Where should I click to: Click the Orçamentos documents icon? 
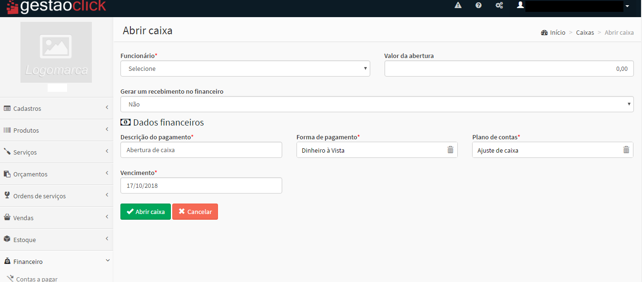tap(7, 174)
